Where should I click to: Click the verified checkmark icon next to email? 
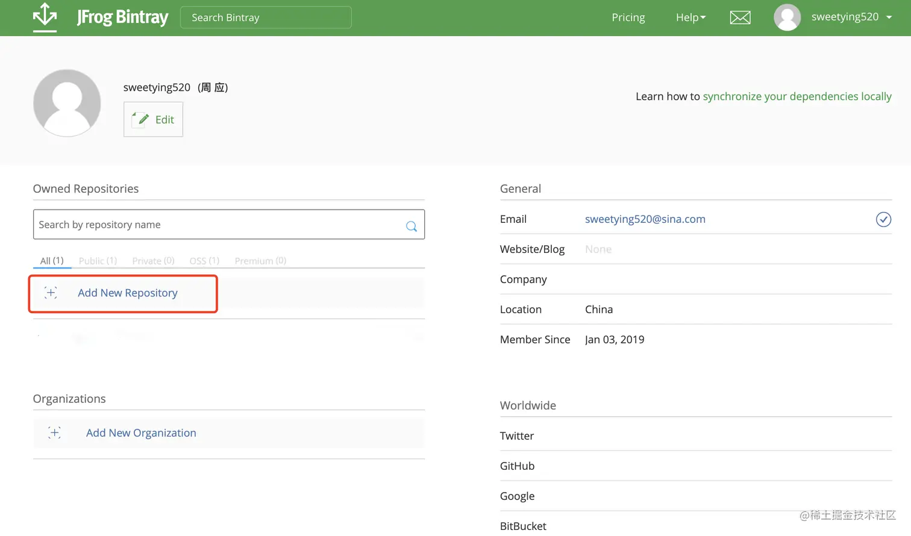tap(883, 219)
